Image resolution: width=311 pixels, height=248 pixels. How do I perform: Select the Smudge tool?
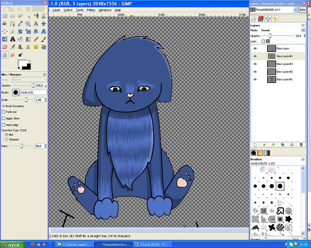pyautogui.click(x=12, y=55)
